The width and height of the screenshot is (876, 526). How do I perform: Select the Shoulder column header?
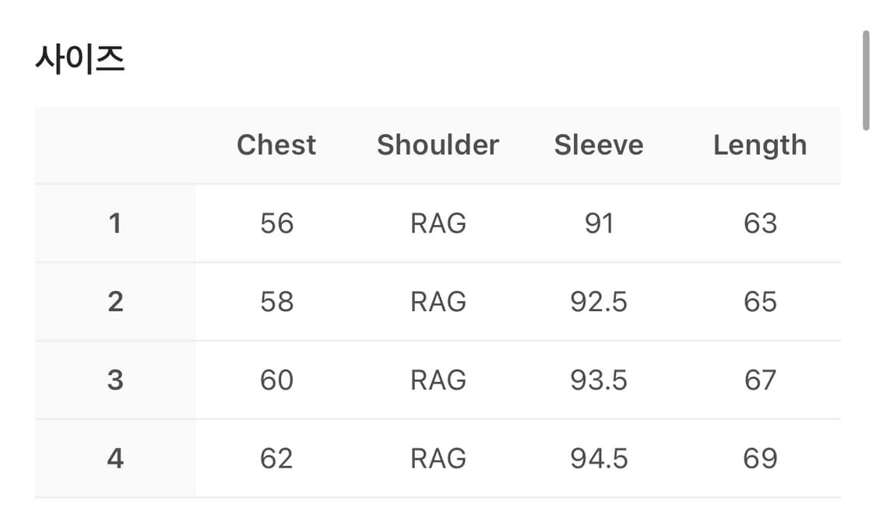point(438,145)
